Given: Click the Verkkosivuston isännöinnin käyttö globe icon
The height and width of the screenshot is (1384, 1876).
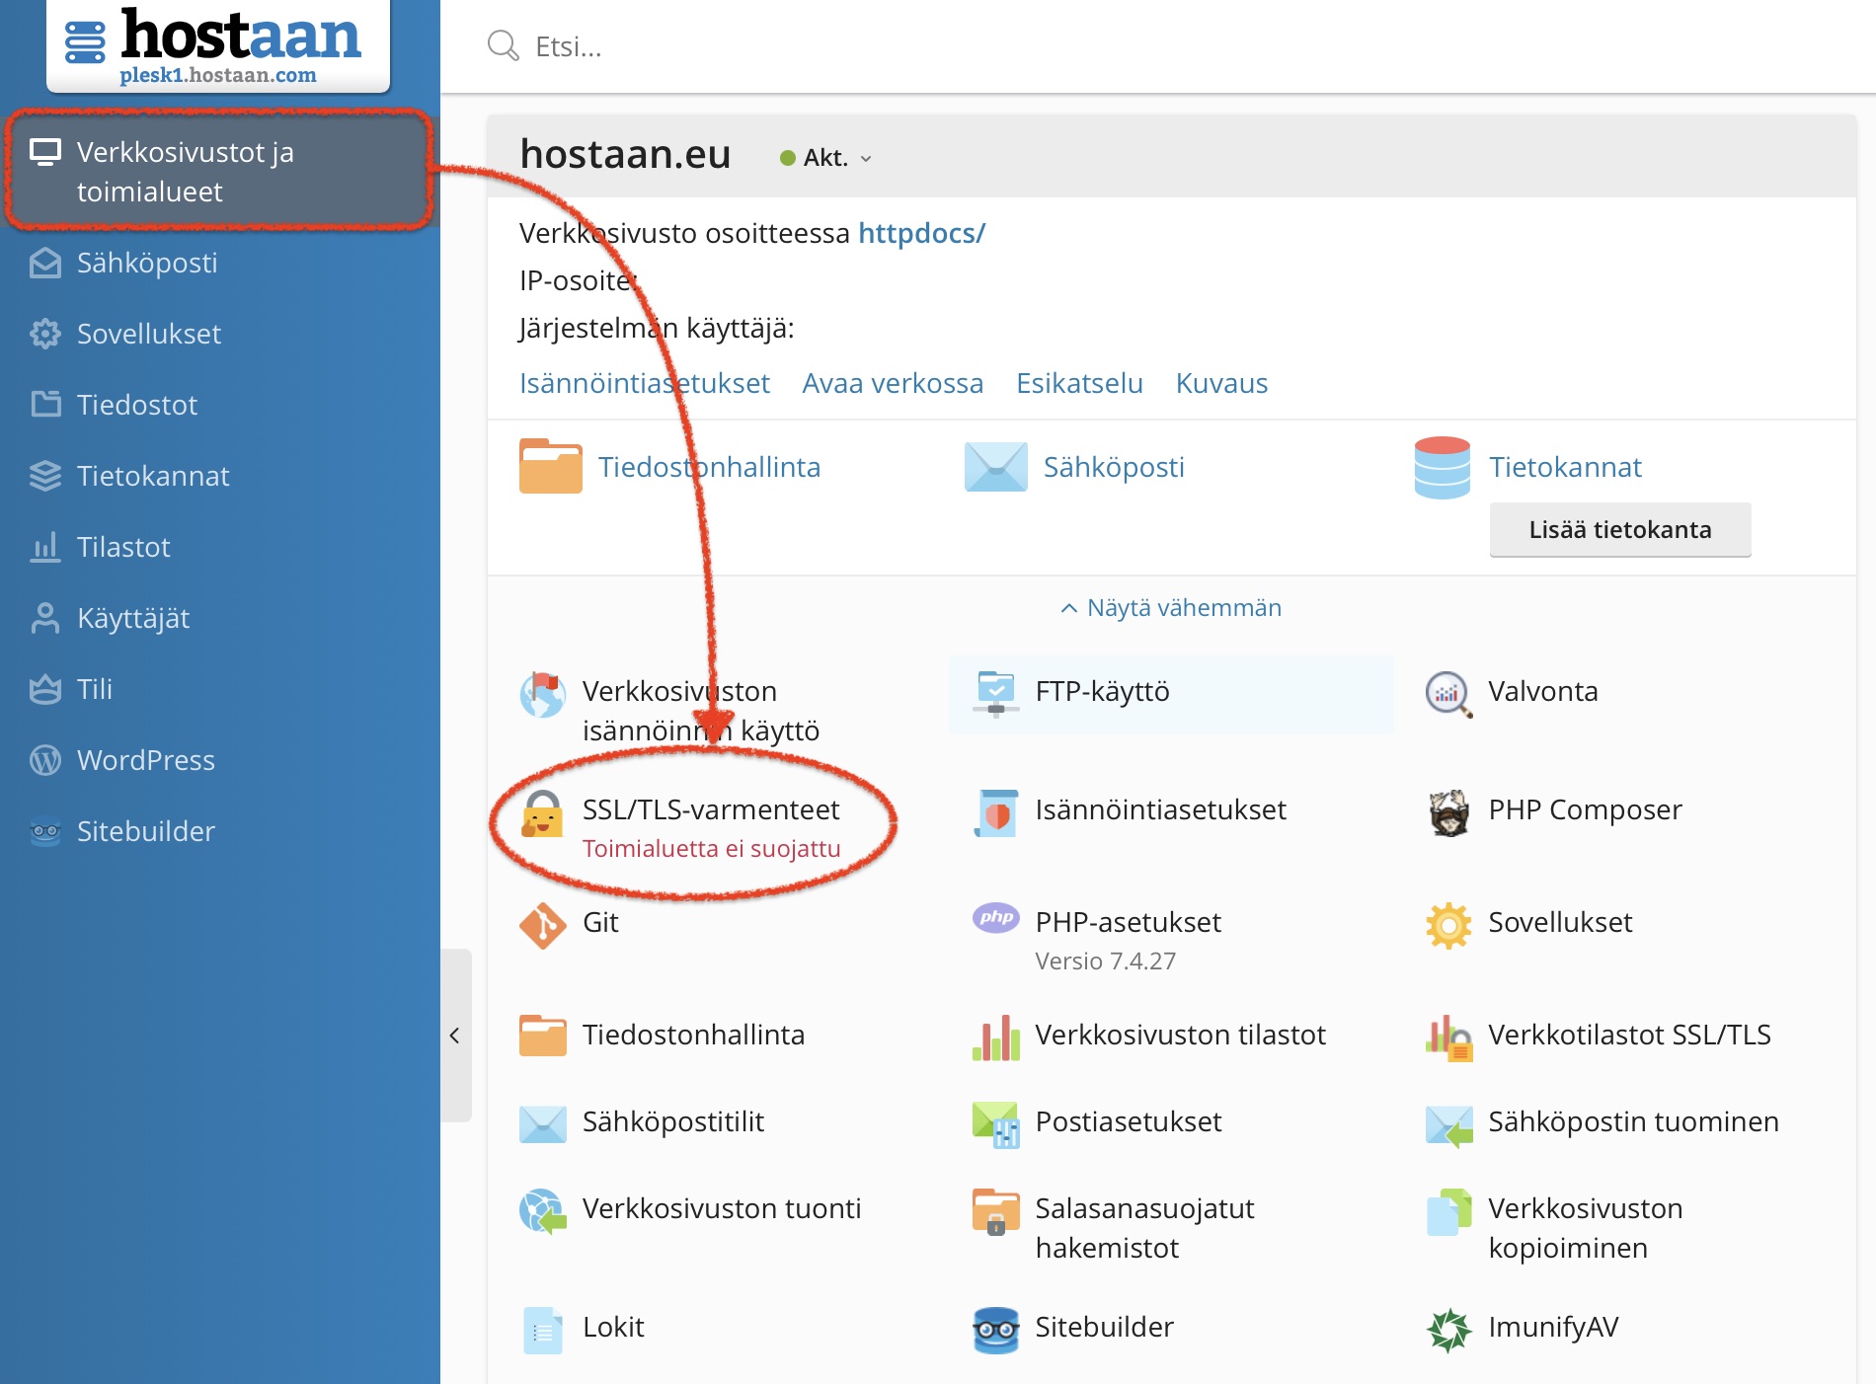Looking at the screenshot, I should click(542, 694).
